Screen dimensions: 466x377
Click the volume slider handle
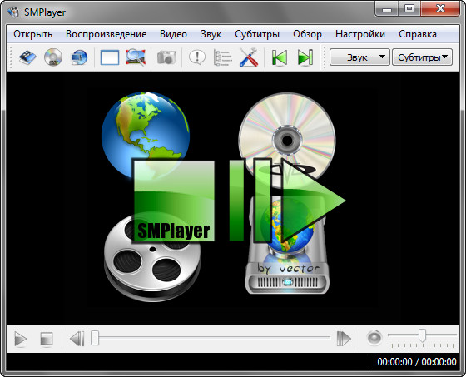point(422,335)
